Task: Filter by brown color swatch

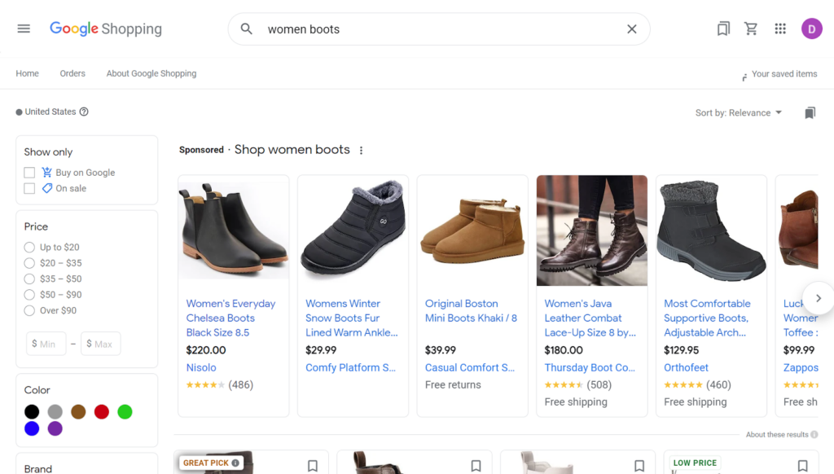Action: click(78, 412)
